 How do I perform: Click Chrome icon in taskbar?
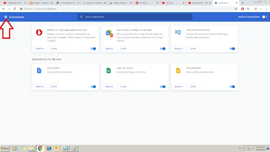tap(40, 148)
